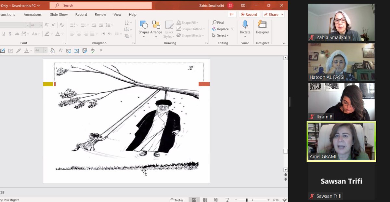Open Font dialog launcher

coord(65,43)
